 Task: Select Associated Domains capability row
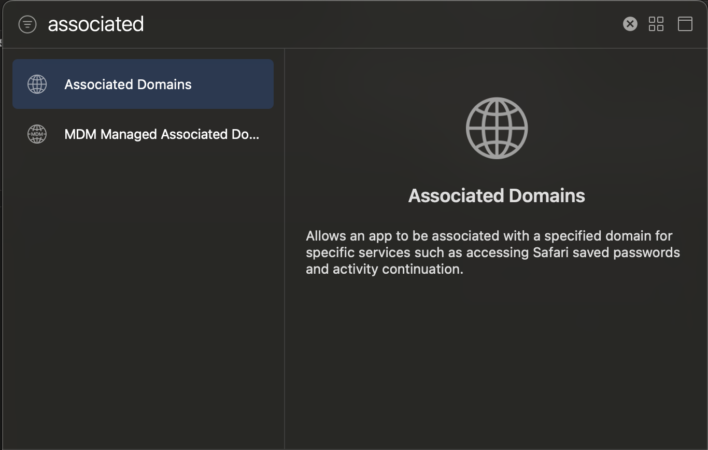pyautogui.click(x=143, y=84)
